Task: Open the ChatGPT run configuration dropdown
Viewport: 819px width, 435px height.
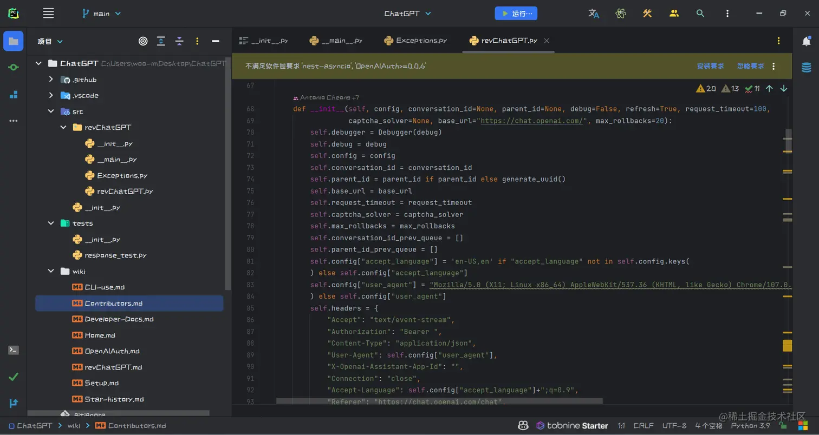Action: pyautogui.click(x=407, y=14)
